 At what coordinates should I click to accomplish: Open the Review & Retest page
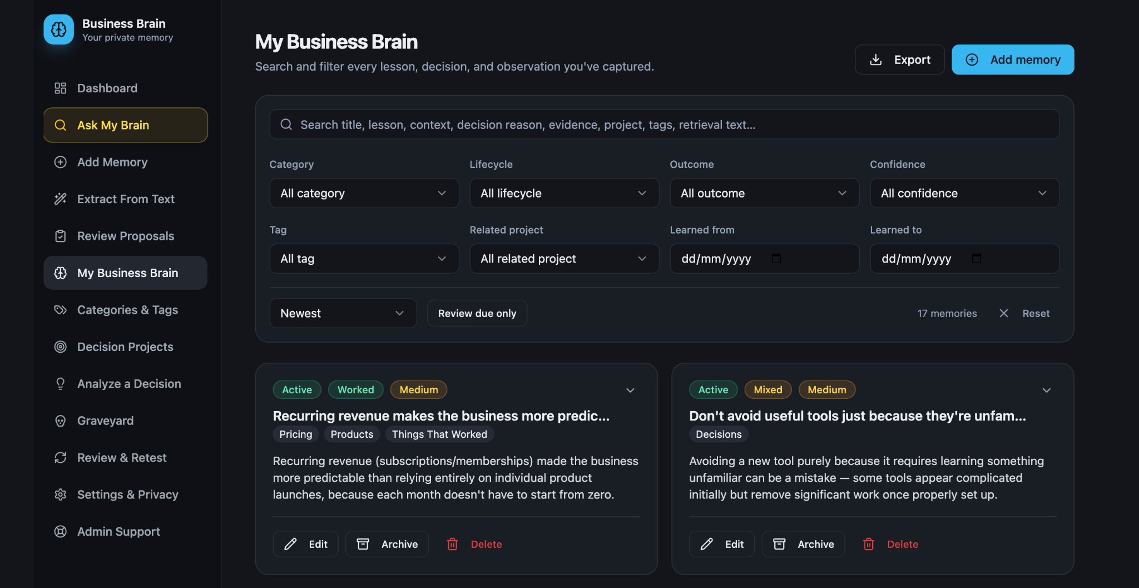126,457
